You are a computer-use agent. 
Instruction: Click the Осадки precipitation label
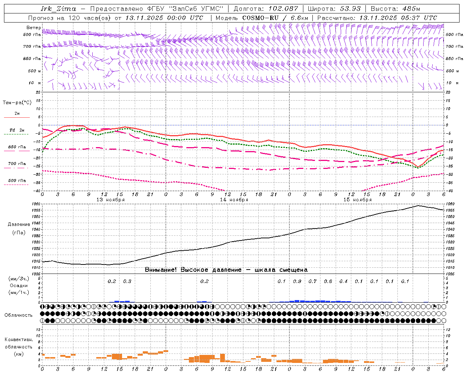(19, 286)
